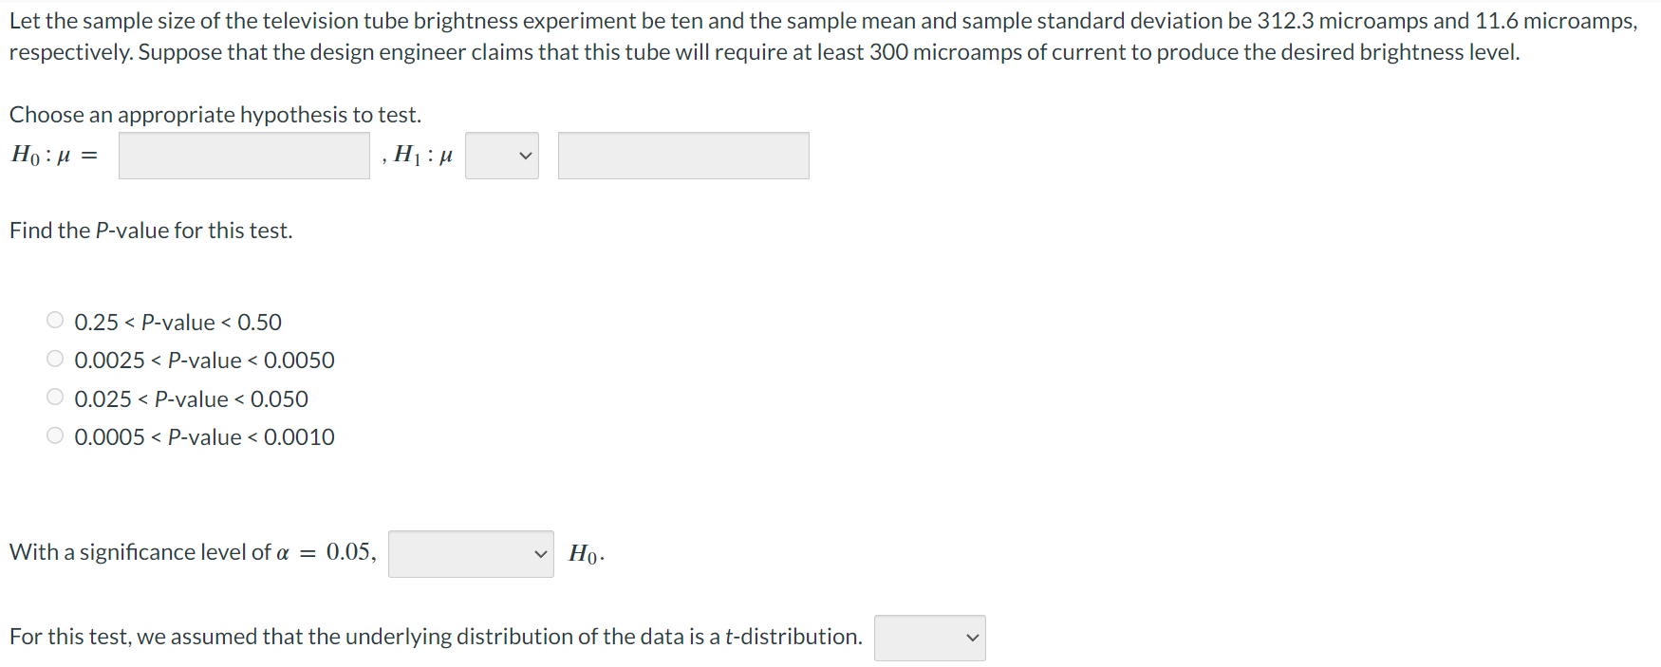Click the underlying t-distribution assumption sentence
Image resolution: width=1661 pixels, height=667 pixels.
(x=436, y=637)
